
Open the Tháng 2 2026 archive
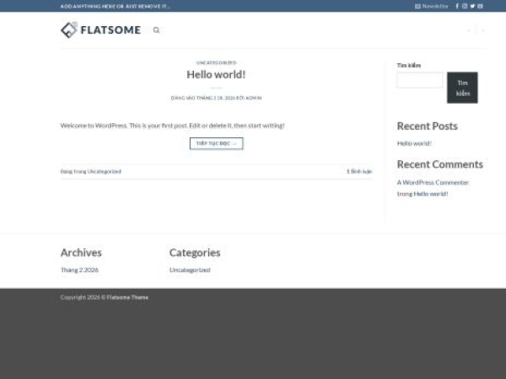point(79,270)
